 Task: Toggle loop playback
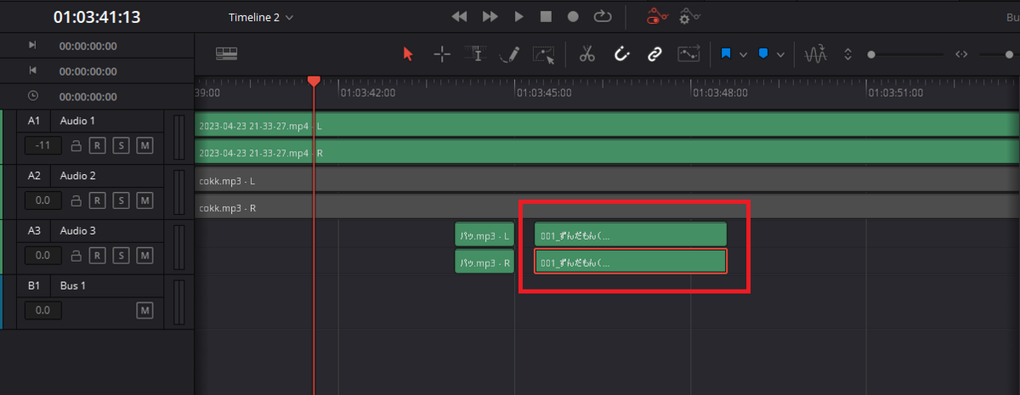click(x=602, y=16)
